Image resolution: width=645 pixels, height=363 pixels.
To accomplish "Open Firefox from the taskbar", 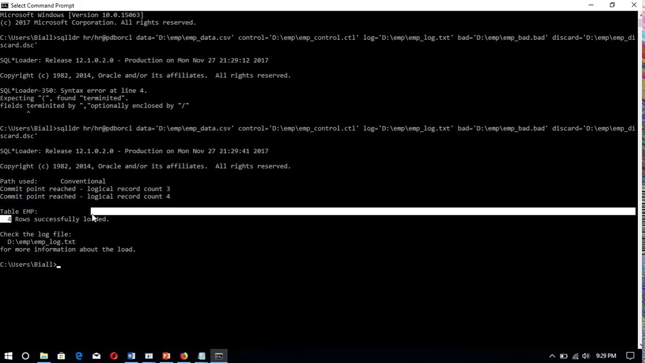I will click(x=184, y=356).
